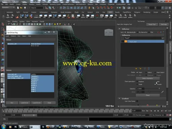Click the Light shelf script icon
The width and height of the screenshot is (172, 129).
(8, 16)
